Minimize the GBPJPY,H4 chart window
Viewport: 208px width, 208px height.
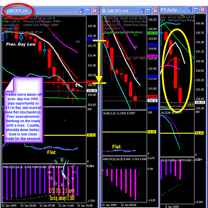click(142, 11)
